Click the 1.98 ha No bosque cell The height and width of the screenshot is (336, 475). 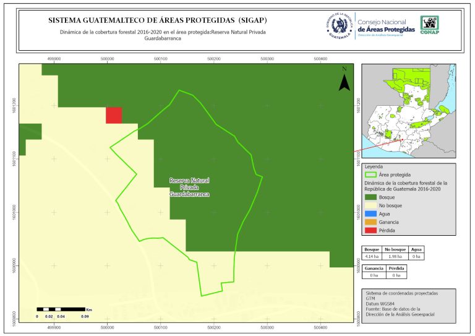(395, 256)
